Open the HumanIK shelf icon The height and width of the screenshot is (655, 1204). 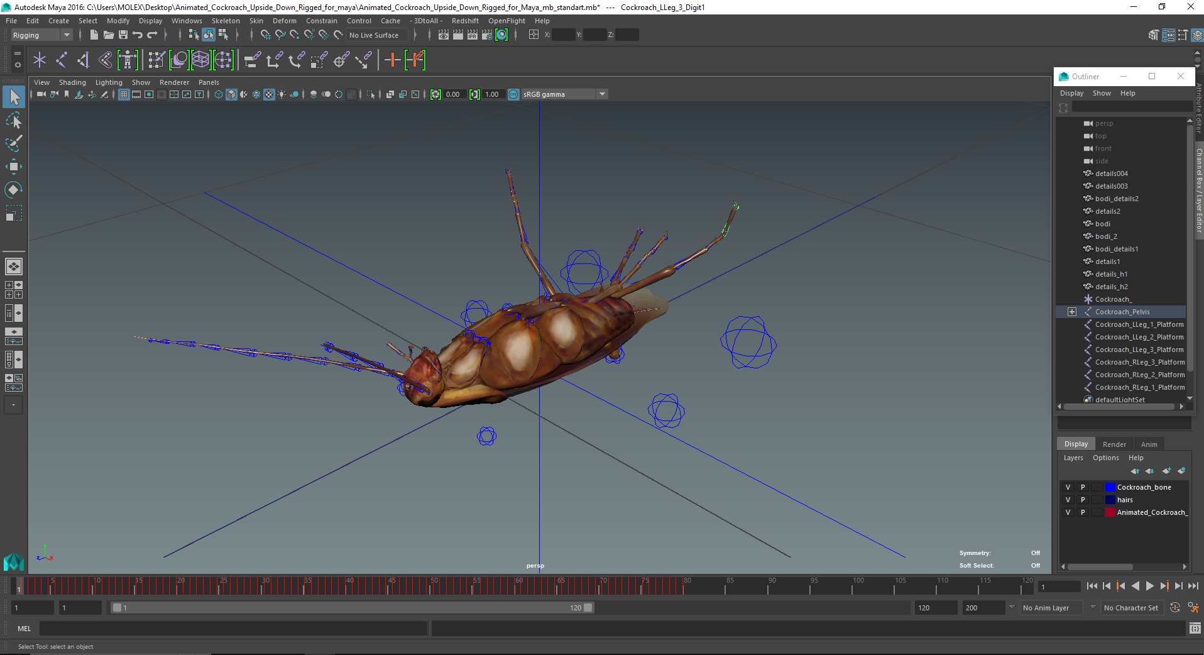coord(128,60)
